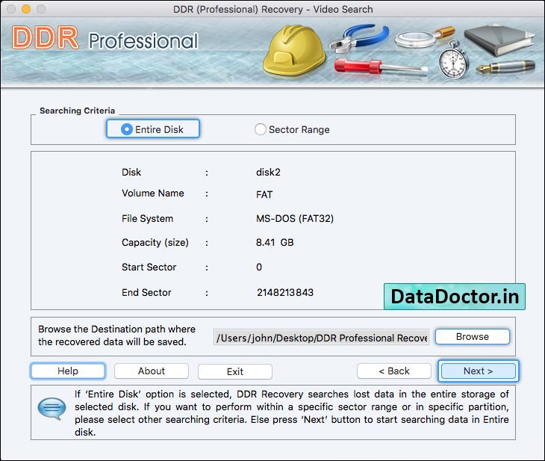The width and height of the screenshot is (545, 461).
Task: Click the Browse button
Action: [x=473, y=336]
